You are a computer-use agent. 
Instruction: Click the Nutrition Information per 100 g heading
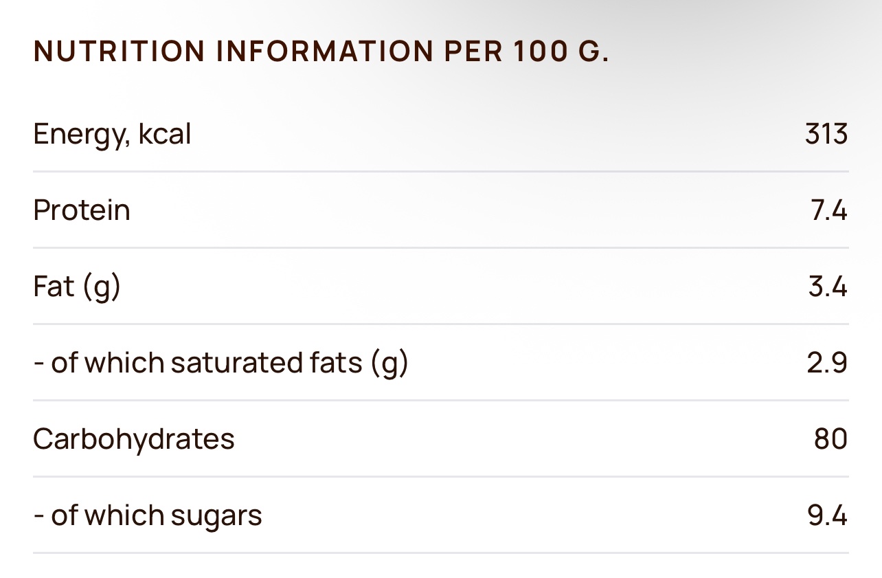click(x=321, y=52)
